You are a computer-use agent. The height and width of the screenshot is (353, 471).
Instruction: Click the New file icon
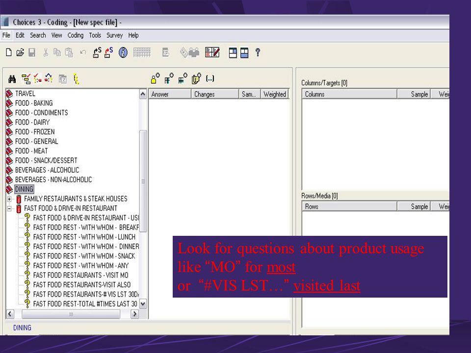tap(9, 52)
